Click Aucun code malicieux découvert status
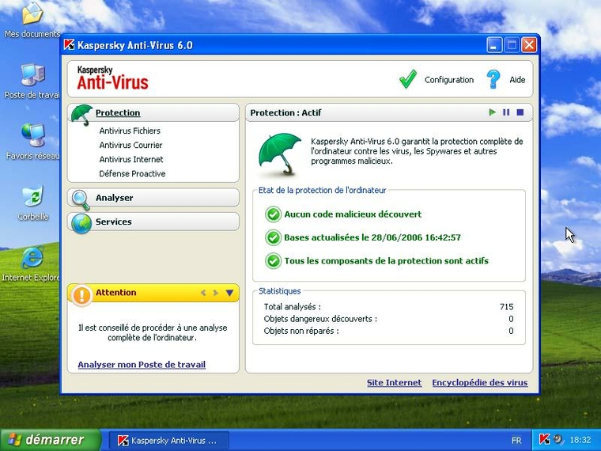Image resolution: width=601 pixels, height=451 pixels. tap(353, 214)
